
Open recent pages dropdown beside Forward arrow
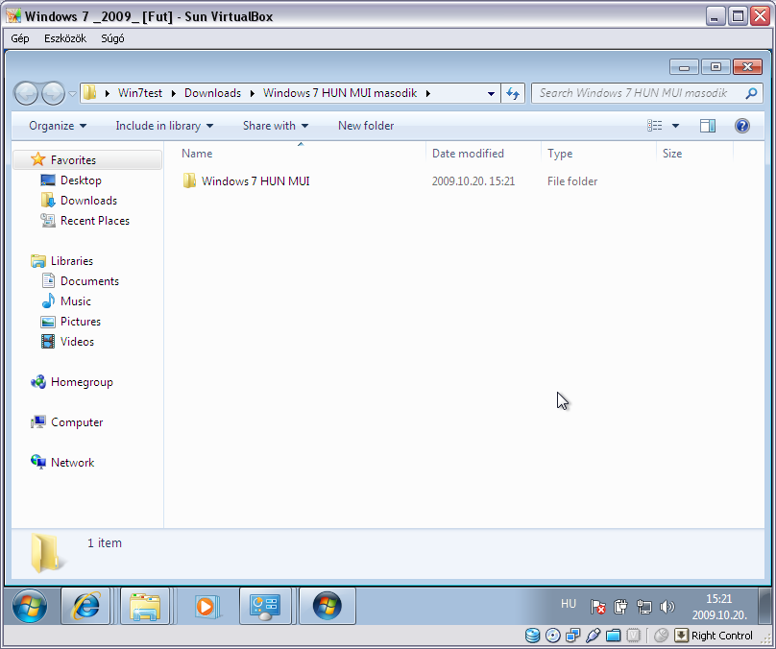point(72,93)
